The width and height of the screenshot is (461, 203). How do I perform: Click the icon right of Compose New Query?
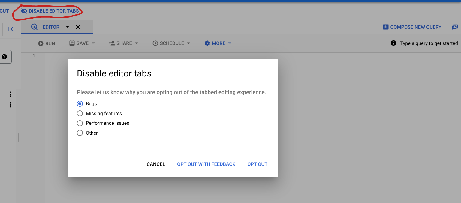[455, 27]
